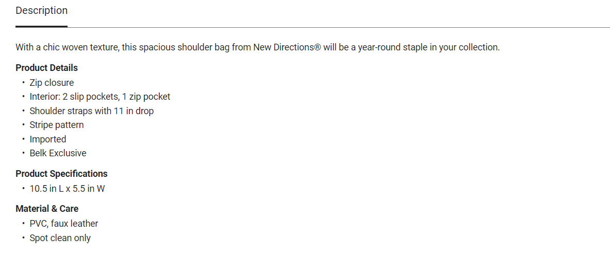Click the Shoulder straps drop detail
The image size is (610, 255).
[x=91, y=111]
